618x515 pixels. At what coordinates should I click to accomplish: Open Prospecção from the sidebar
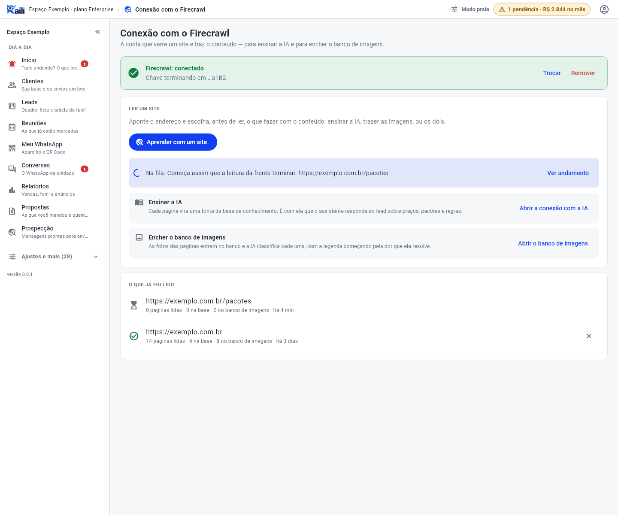(x=54, y=232)
